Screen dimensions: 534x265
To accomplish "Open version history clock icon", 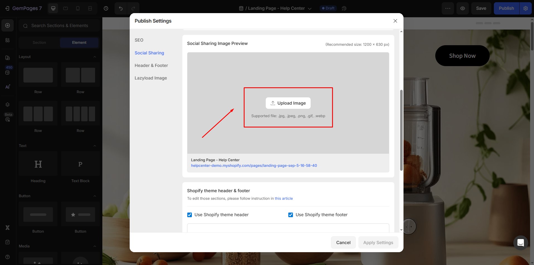I will 106,8.
